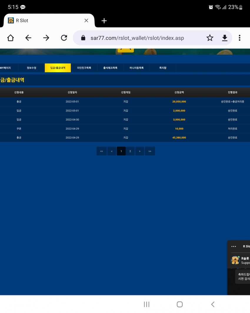Open the browser three-dot overflow menu

[x=239, y=38]
